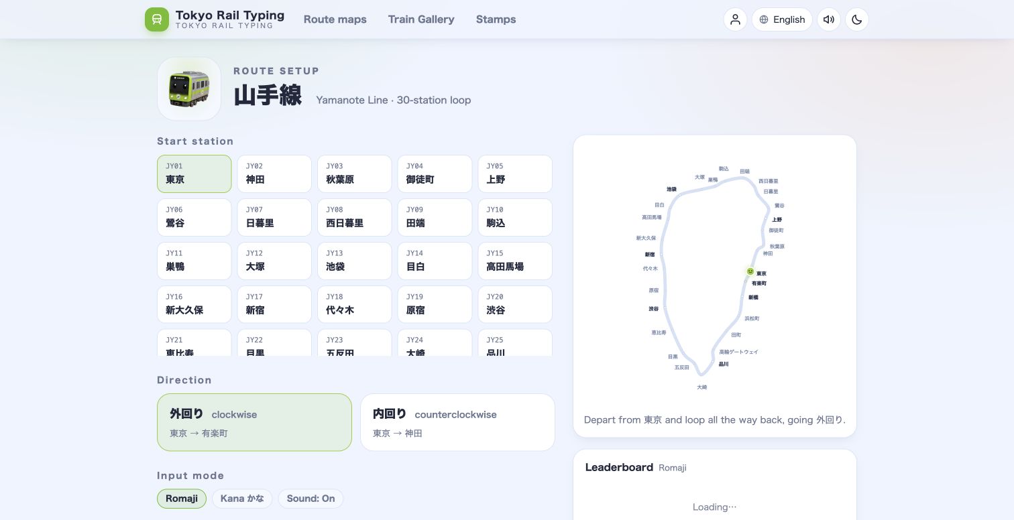
Task: Set input mode to Kana かな
Action: pos(242,499)
